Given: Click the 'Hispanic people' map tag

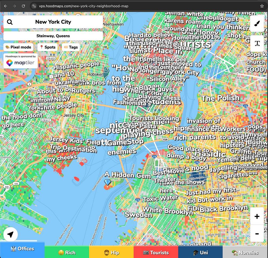Looking at the screenshot, I should (76, 65).
